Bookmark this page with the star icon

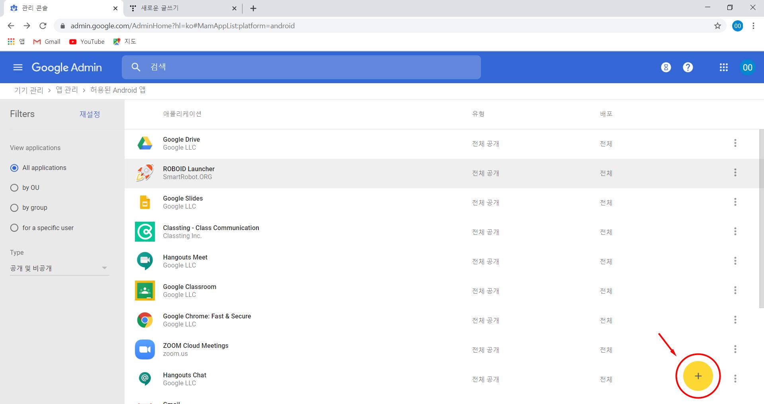[x=717, y=26]
